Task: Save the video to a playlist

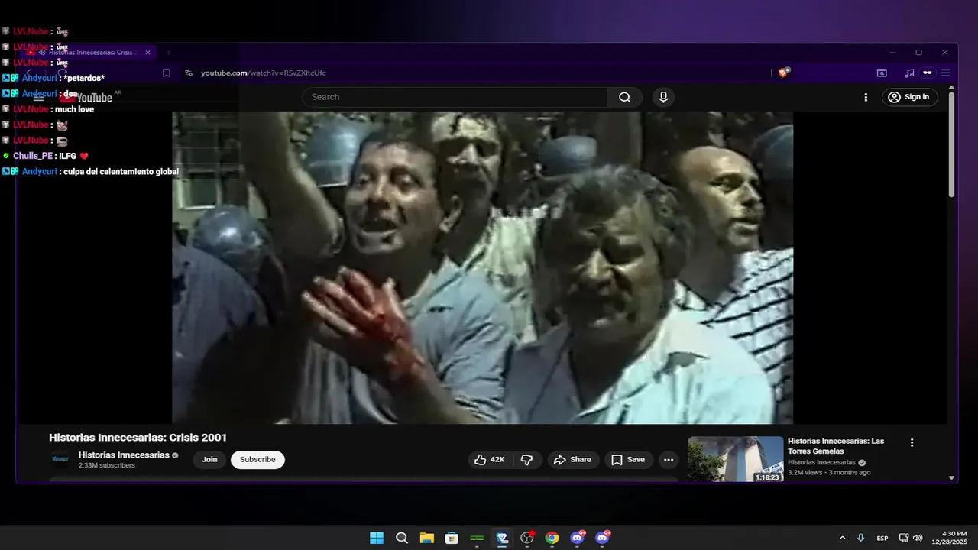Action: click(628, 459)
